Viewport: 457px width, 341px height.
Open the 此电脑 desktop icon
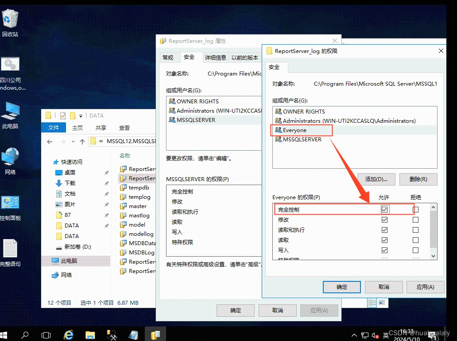point(10,115)
